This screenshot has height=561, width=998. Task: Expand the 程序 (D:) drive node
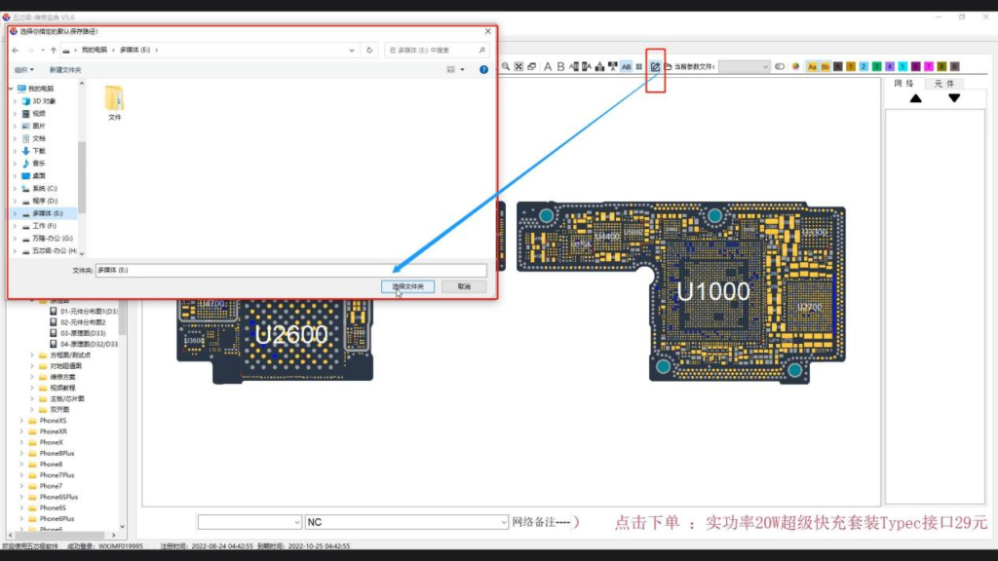coord(15,201)
